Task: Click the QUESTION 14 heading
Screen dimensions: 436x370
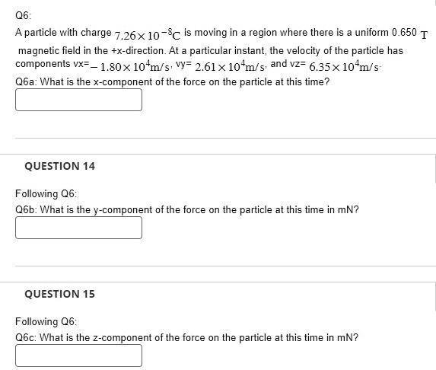Action: tap(60, 166)
